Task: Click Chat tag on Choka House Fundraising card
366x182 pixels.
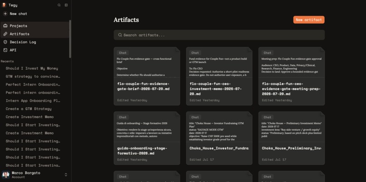Action: click(x=195, y=117)
